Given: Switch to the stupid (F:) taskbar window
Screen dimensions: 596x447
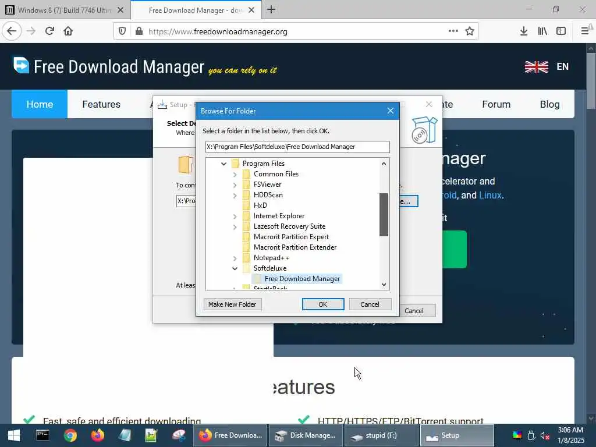Looking at the screenshot, I should point(381,435).
